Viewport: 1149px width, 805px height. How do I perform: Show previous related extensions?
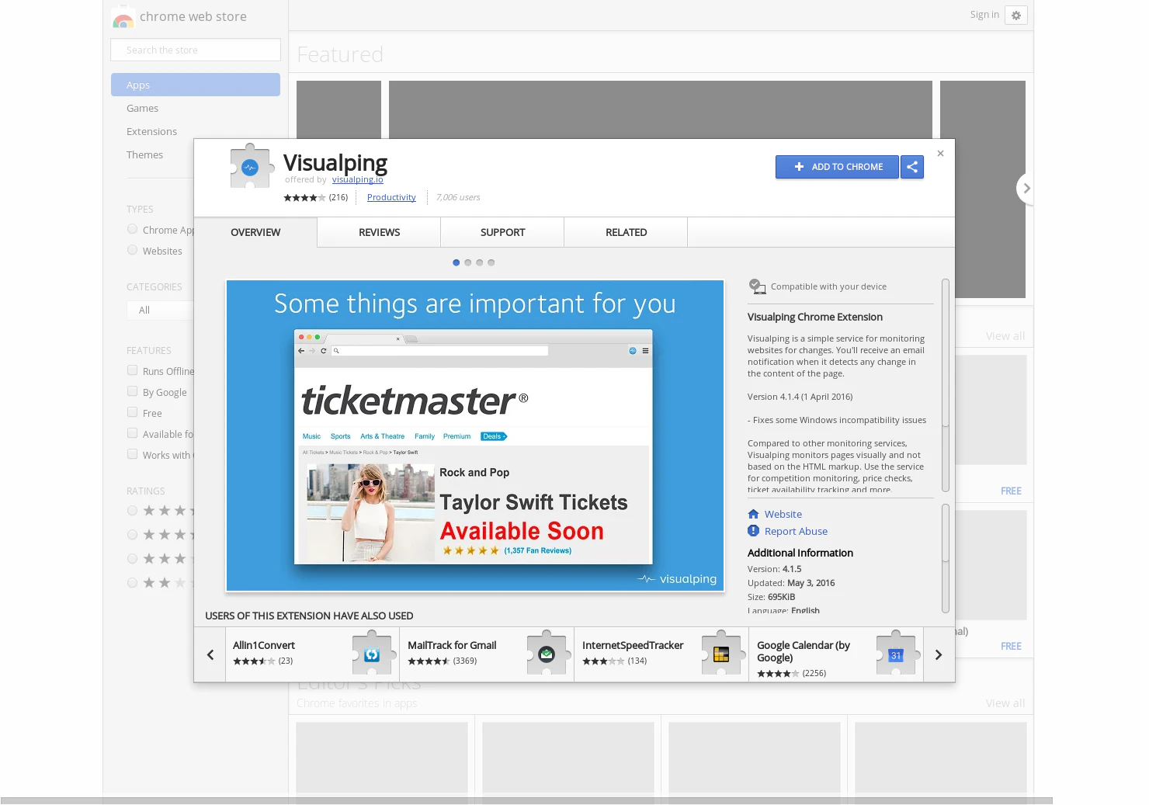coord(210,654)
